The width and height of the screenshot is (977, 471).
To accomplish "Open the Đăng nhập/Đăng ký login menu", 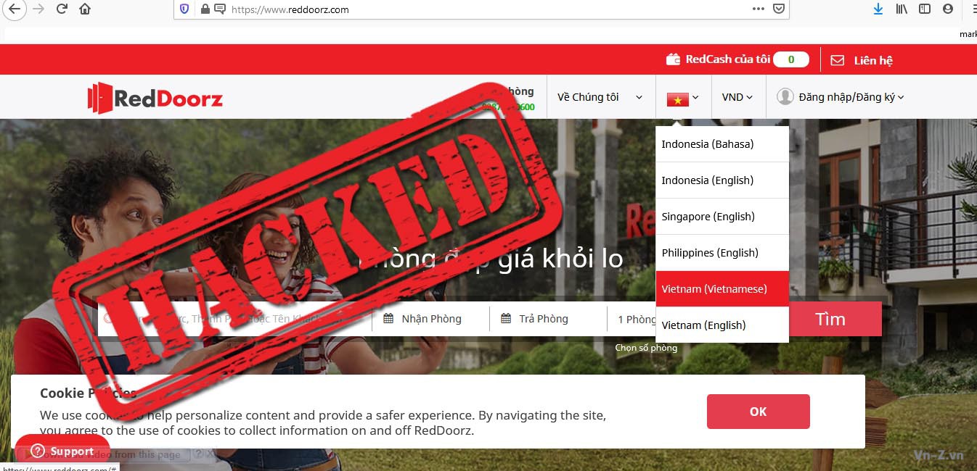I will click(841, 97).
